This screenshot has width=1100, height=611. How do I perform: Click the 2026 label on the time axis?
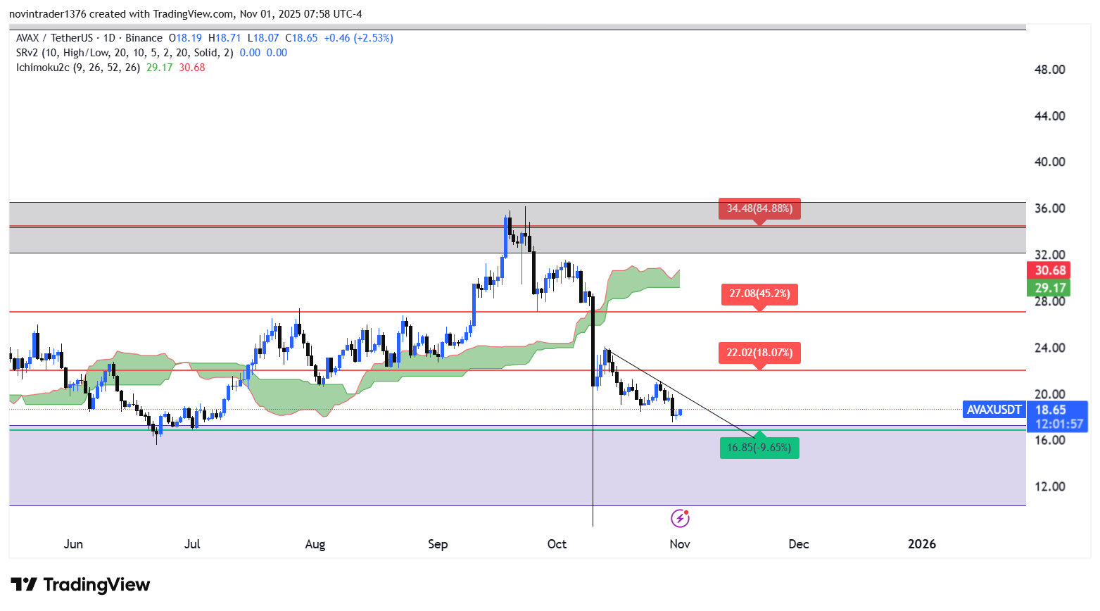click(x=921, y=544)
